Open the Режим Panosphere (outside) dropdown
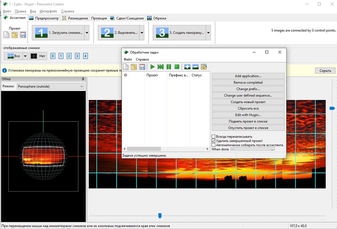 click(50, 87)
